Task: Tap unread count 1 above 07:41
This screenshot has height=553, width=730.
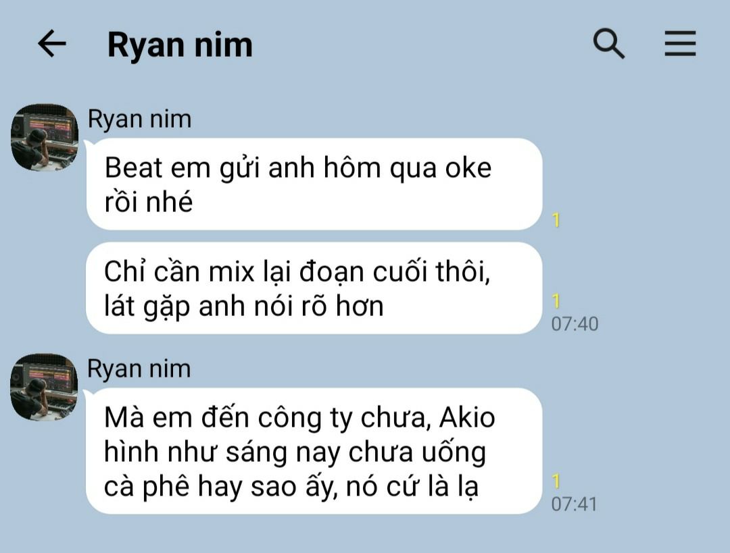Action: 556,481
